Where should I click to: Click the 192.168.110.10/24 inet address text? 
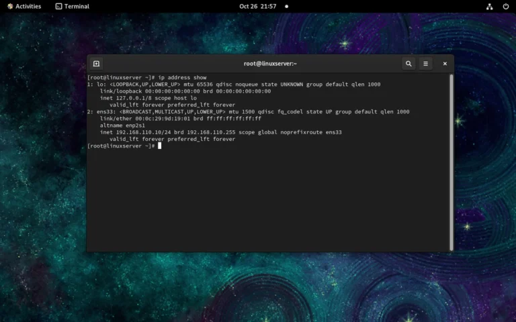[142, 132]
